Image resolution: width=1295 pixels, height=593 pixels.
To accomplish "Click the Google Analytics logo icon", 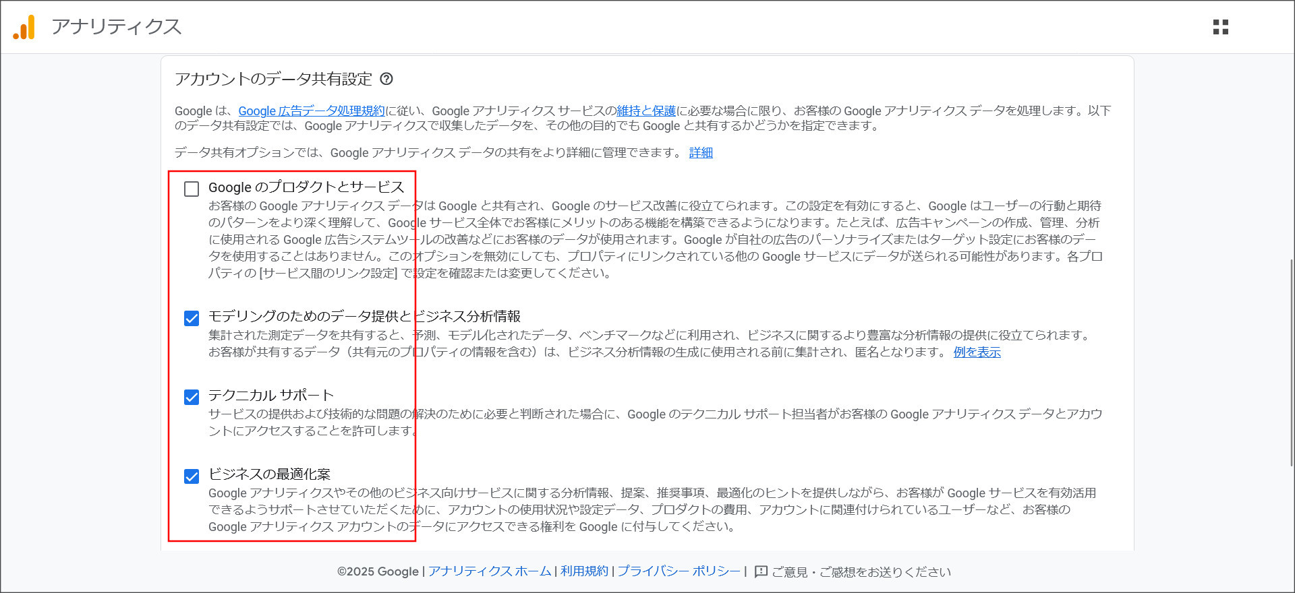I will point(24,27).
